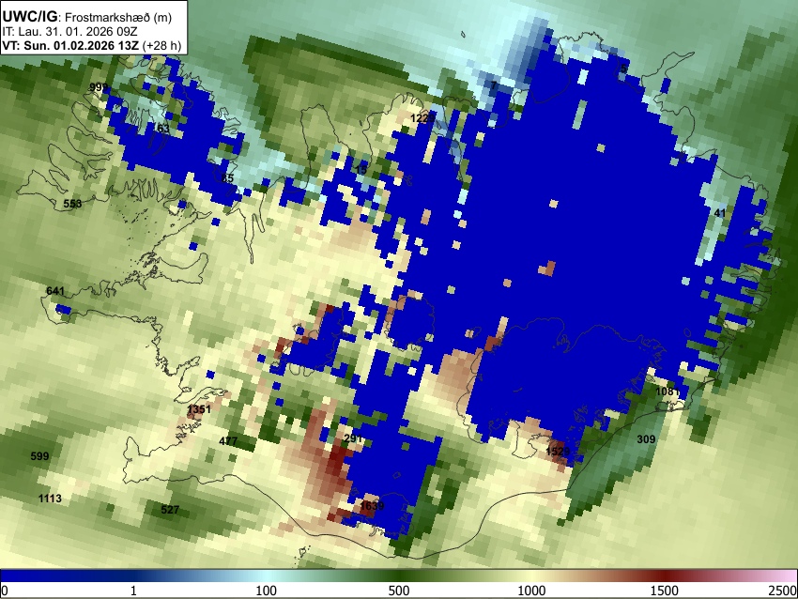Click the map value 309
The height and width of the screenshot is (599, 798).
pos(646,439)
